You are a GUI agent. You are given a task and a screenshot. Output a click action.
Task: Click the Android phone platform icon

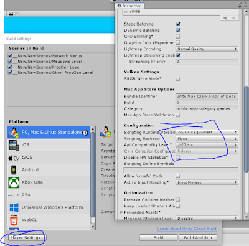[x=14, y=170]
